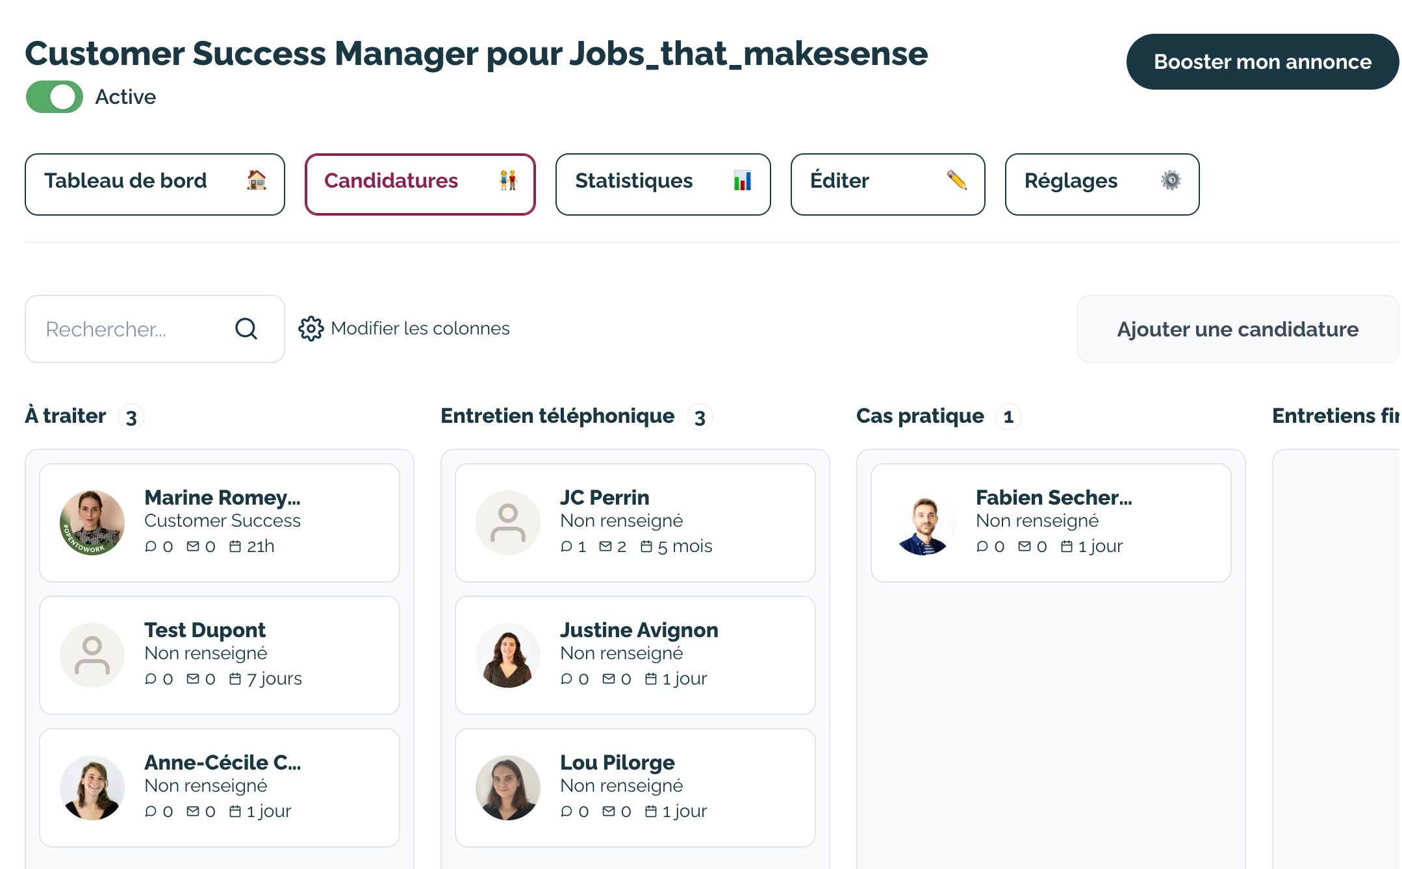Click the Booster mon annonce button

[x=1262, y=62]
